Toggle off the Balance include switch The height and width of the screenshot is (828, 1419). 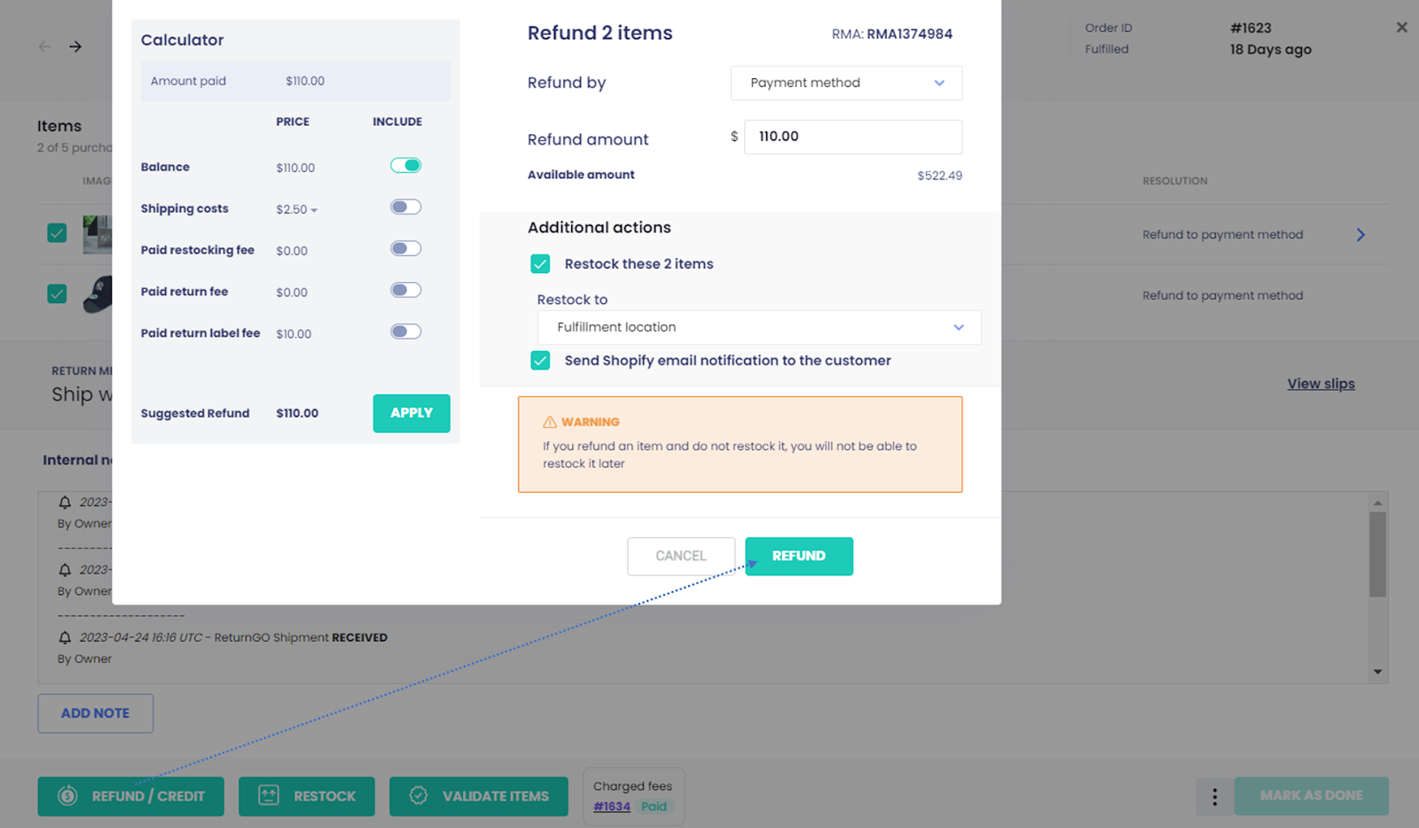click(405, 165)
